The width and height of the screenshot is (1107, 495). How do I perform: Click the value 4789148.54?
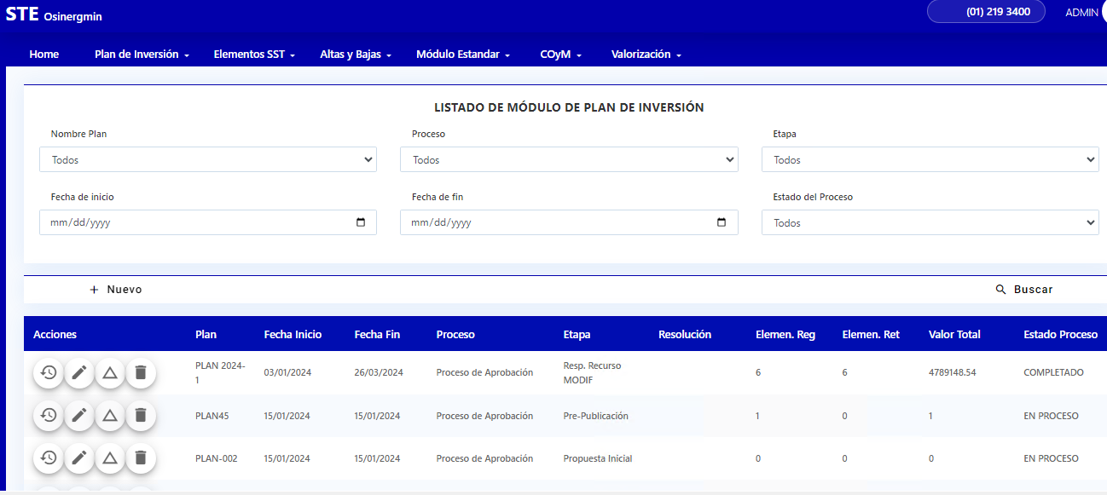coord(953,372)
